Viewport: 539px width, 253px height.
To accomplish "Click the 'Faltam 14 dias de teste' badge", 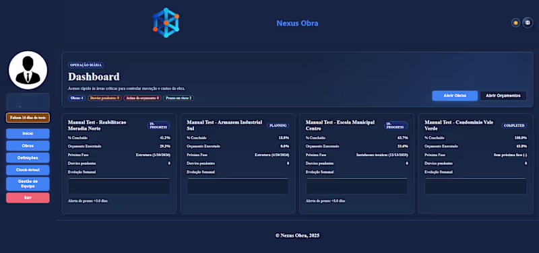I will 28,117.
